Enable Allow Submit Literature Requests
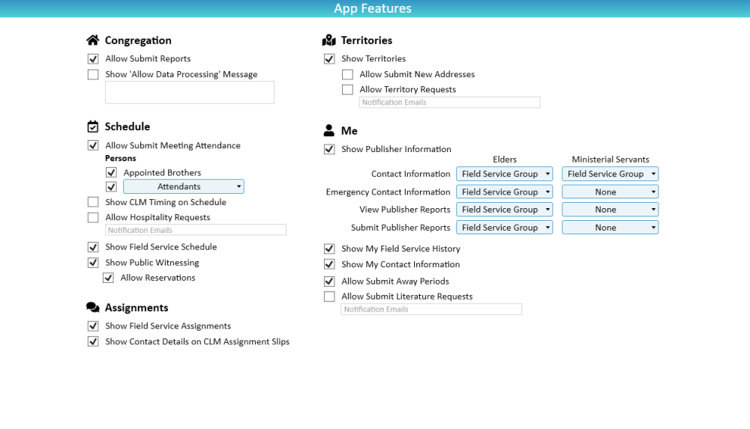Image resolution: width=750 pixels, height=429 pixels. (329, 296)
